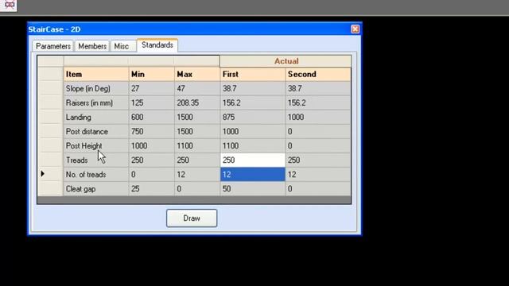Select the Post distance row label

[x=96, y=131]
